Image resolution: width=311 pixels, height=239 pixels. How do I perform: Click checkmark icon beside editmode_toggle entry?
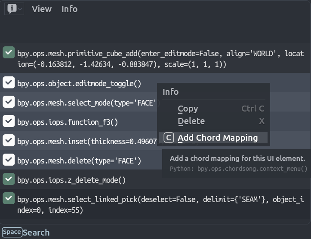pyautogui.click(x=9, y=83)
